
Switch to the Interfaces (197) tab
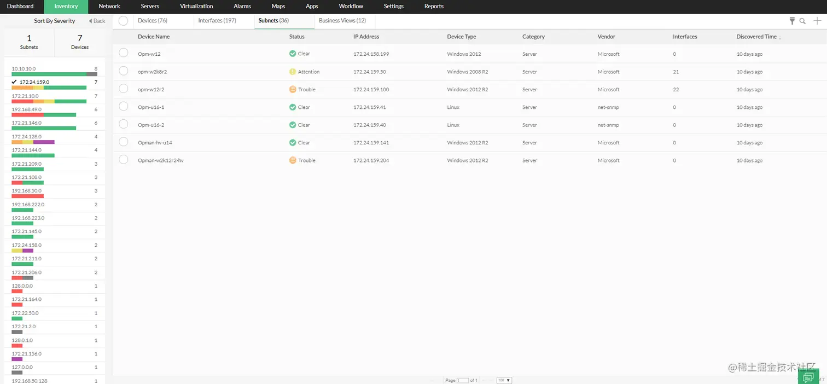pos(217,20)
